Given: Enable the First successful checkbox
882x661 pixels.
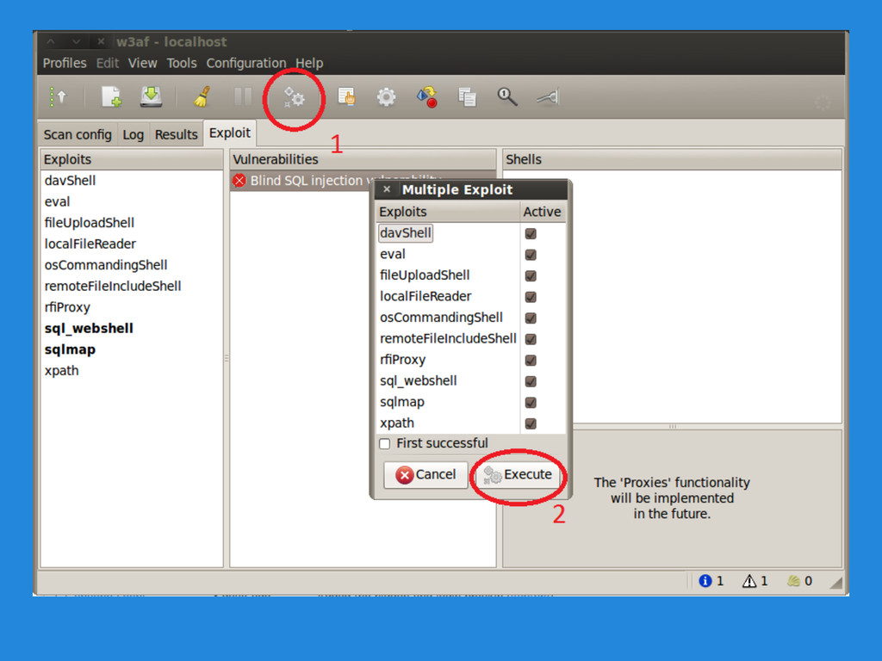Looking at the screenshot, I should [x=385, y=444].
